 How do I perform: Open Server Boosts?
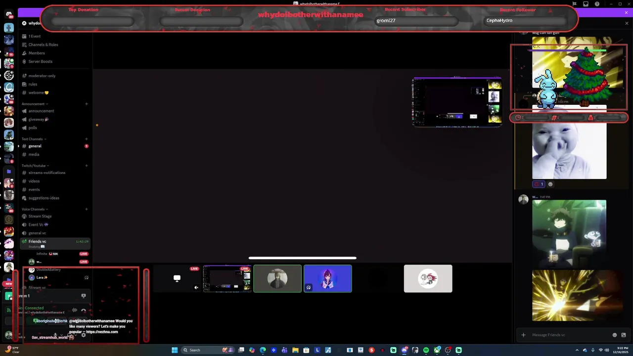pos(40,61)
